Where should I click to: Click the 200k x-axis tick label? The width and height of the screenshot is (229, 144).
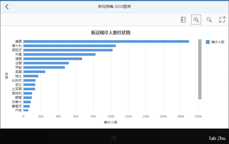(x=198, y=117)
